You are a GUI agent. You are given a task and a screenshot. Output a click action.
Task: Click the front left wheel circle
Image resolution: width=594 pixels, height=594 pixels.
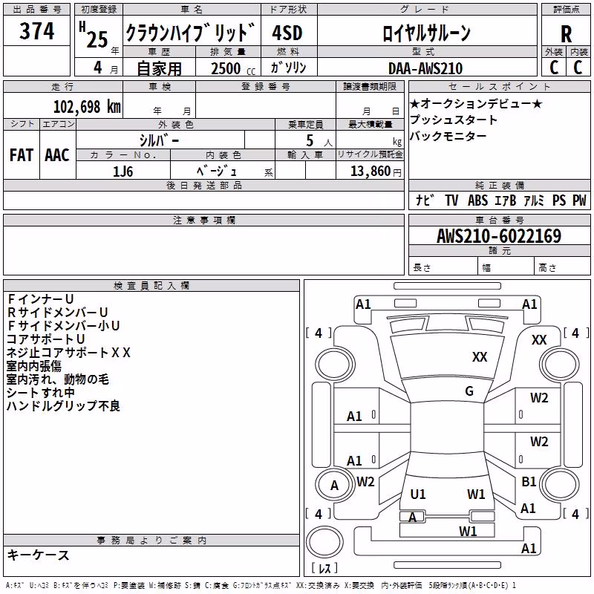coord(335,365)
